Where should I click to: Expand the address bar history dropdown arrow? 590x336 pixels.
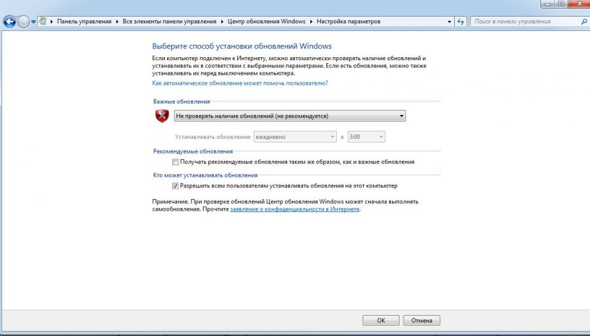(x=449, y=21)
